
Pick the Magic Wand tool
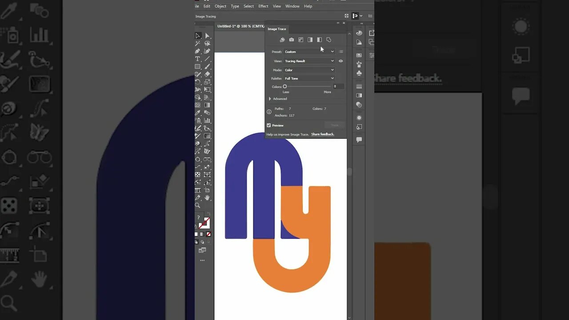click(x=198, y=44)
